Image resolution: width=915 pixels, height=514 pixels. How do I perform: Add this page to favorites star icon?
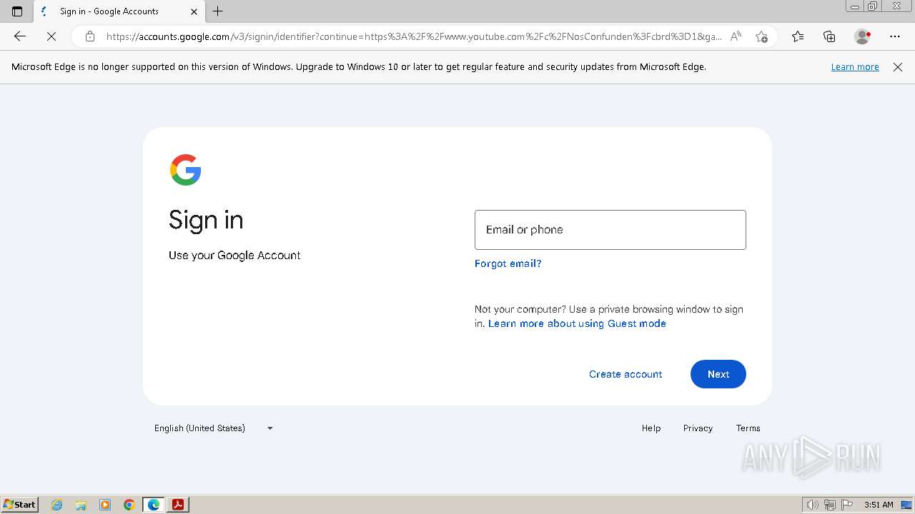[x=761, y=36]
